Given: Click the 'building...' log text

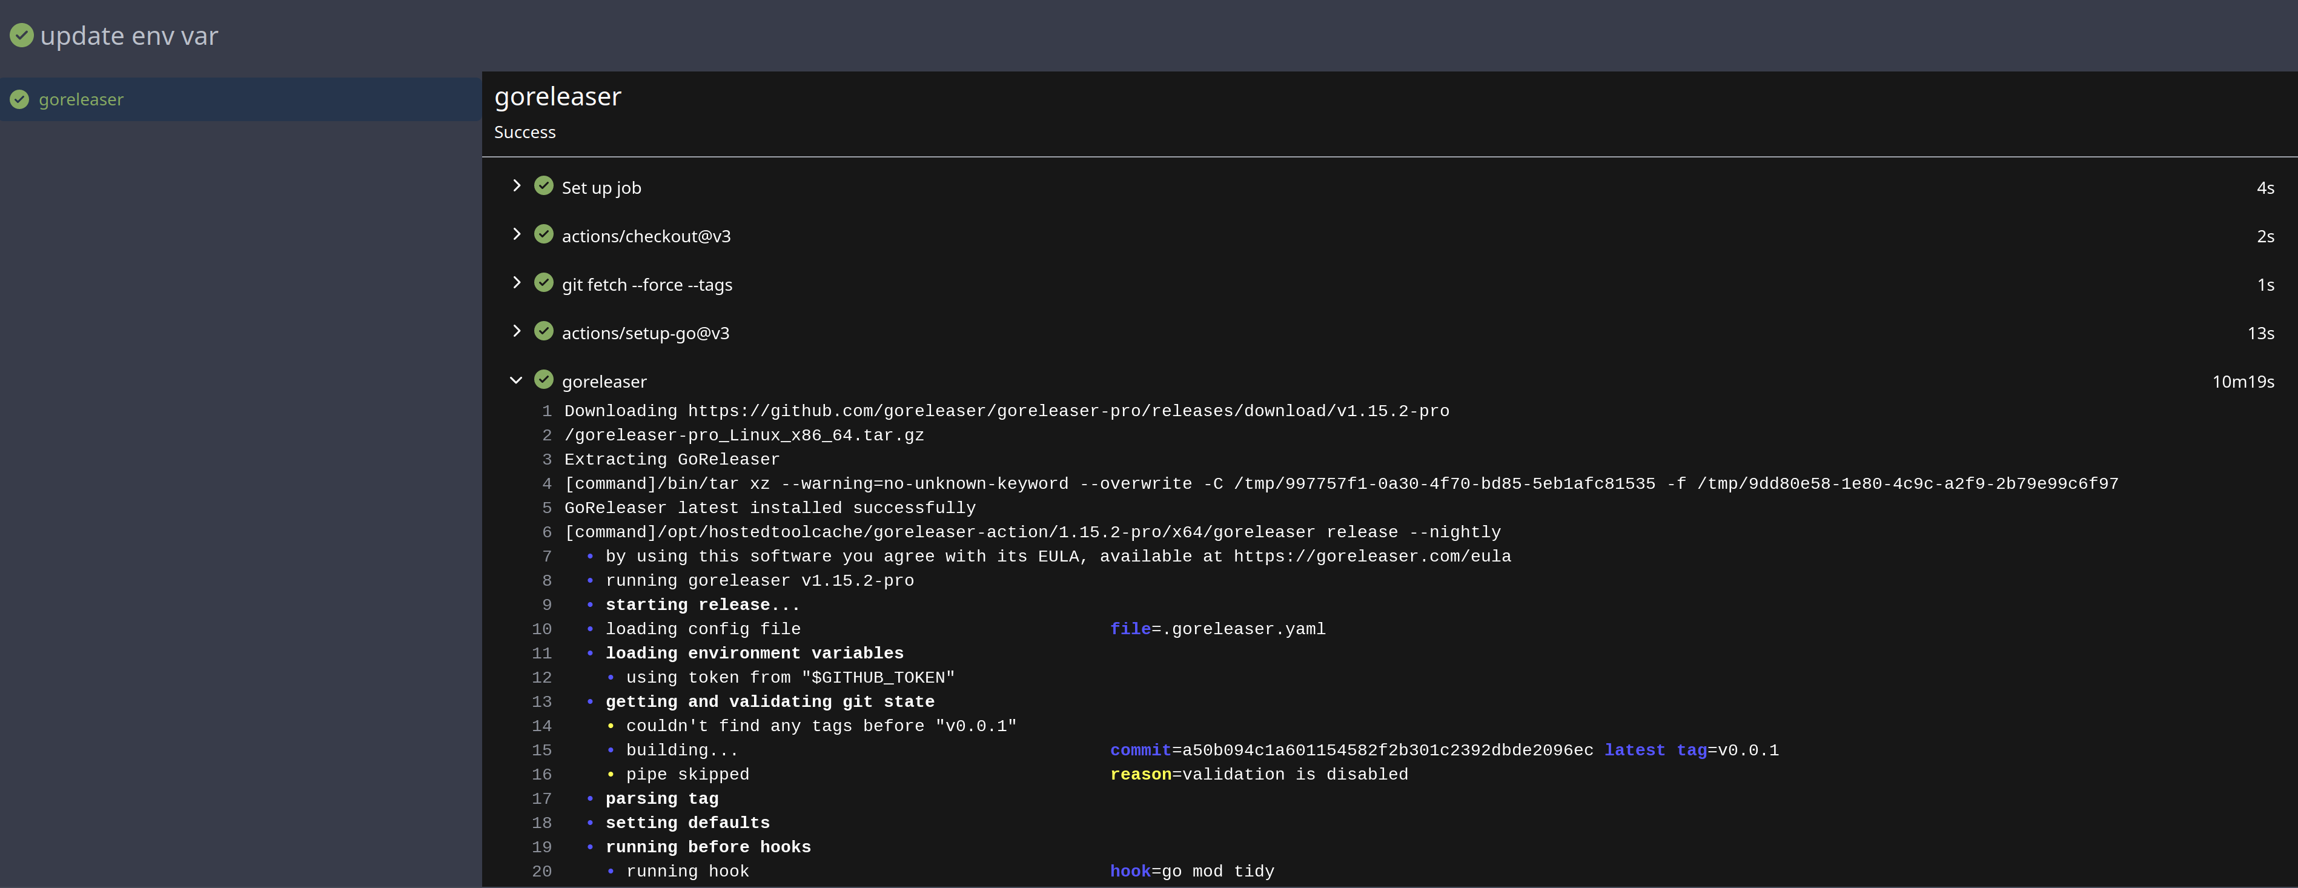Looking at the screenshot, I should pos(681,750).
